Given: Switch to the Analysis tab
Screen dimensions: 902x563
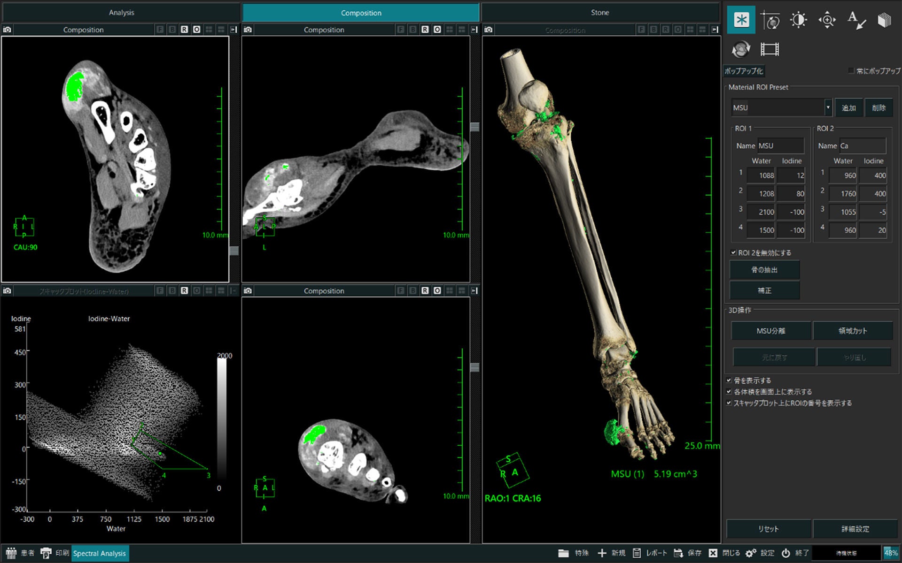Looking at the screenshot, I should click(121, 13).
